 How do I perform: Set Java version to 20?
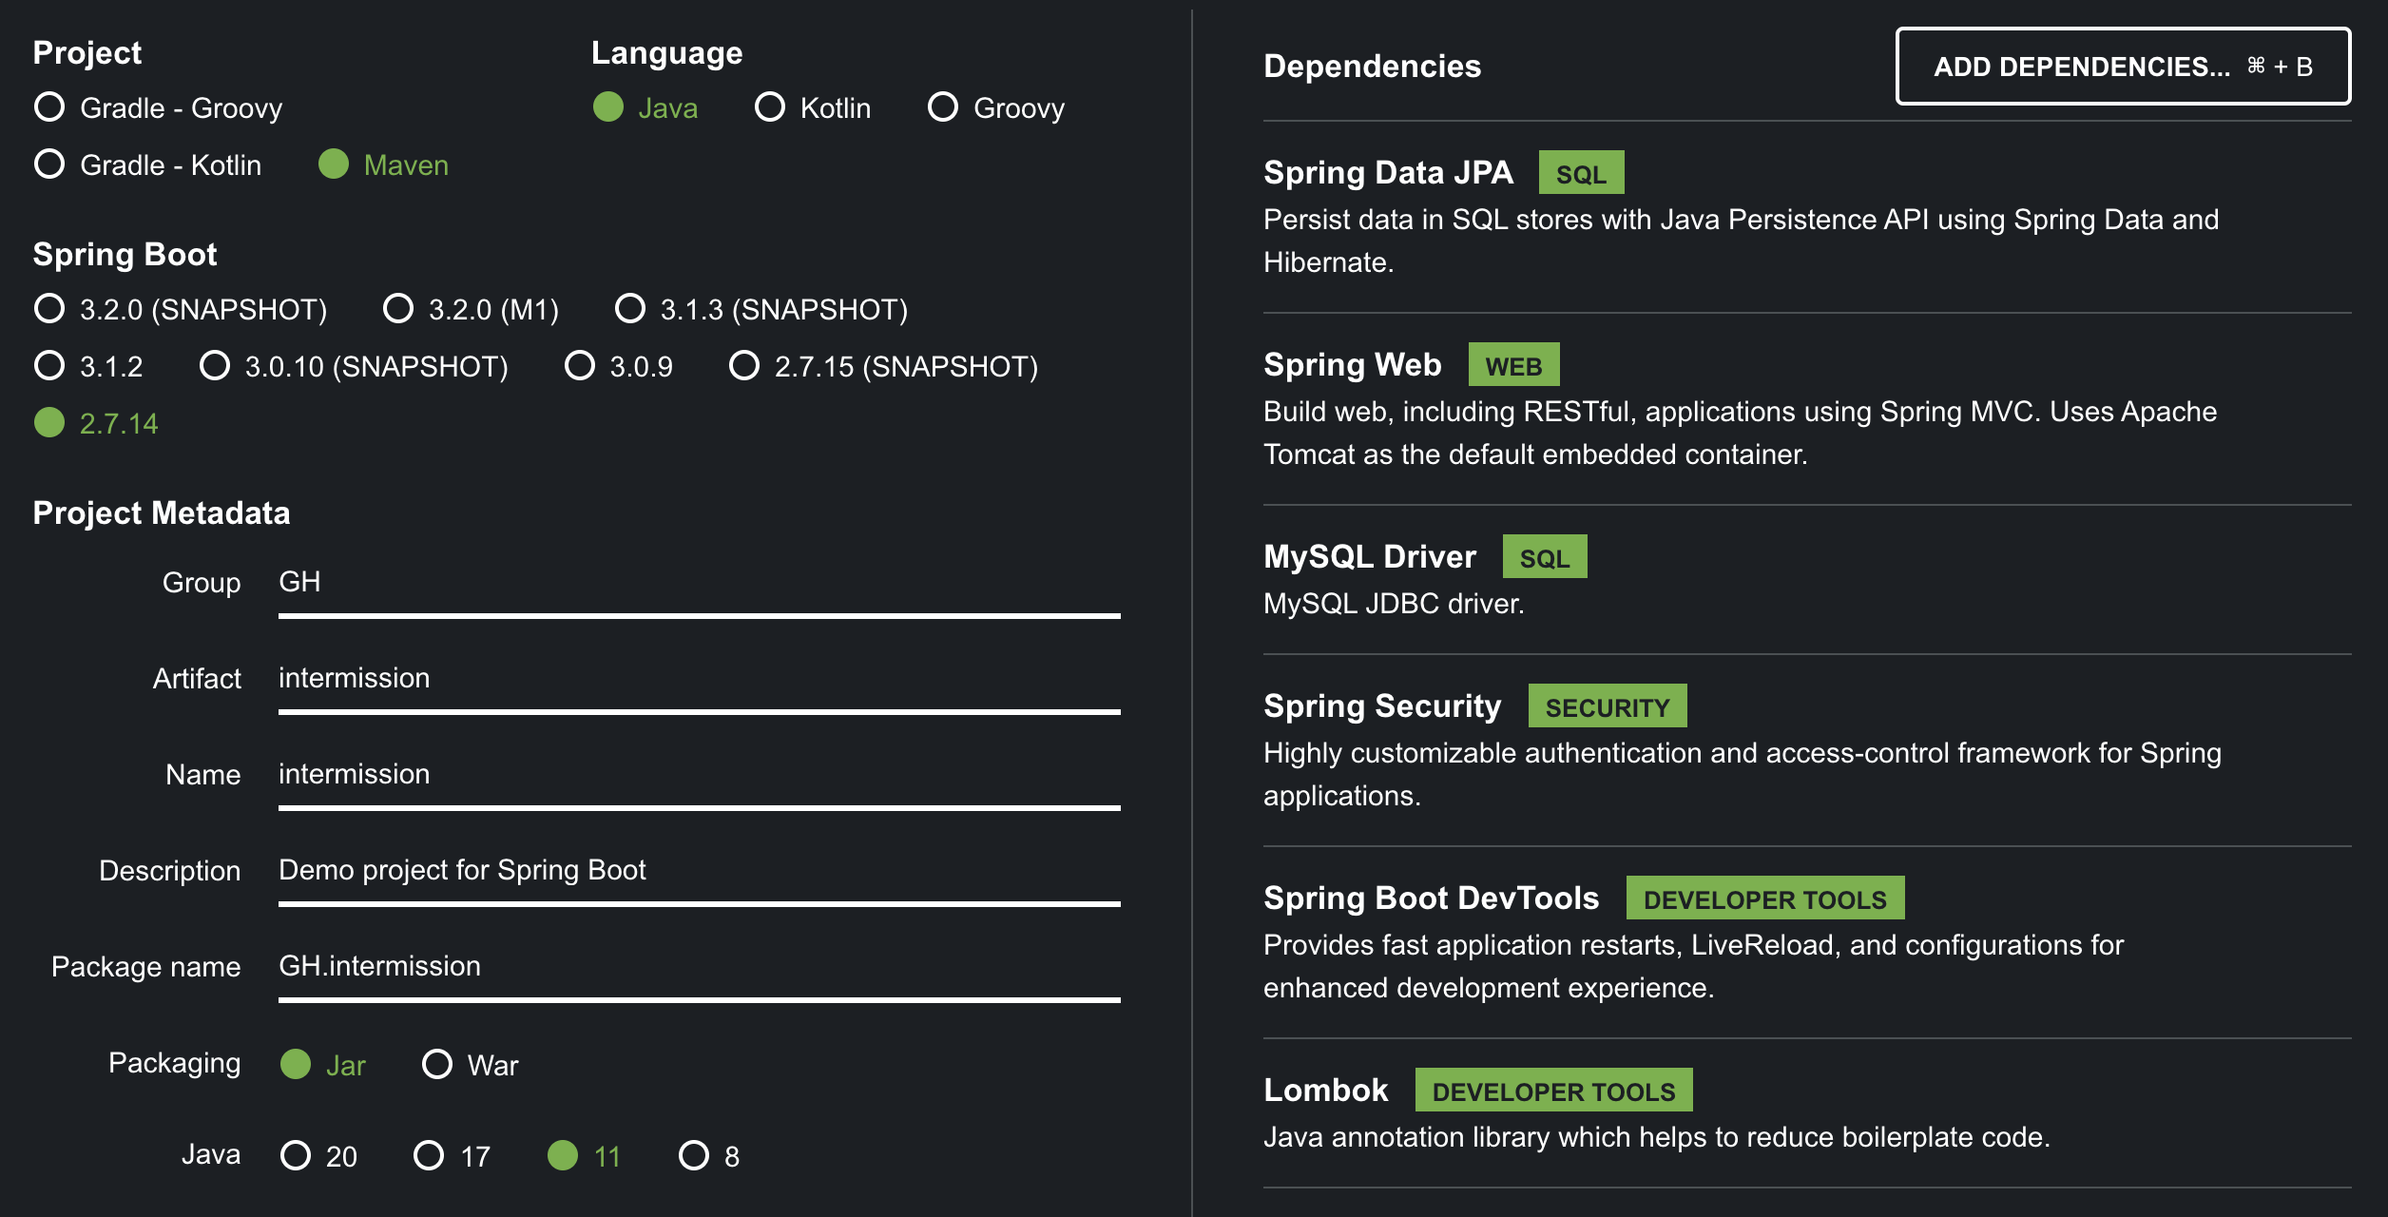[296, 1155]
